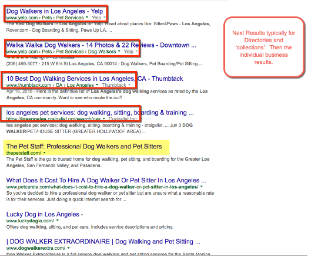This screenshot has height=261, width=328.
Task: Expand arrow after petcarela.com URL
Action: pyautogui.click(x=202, y=187)
